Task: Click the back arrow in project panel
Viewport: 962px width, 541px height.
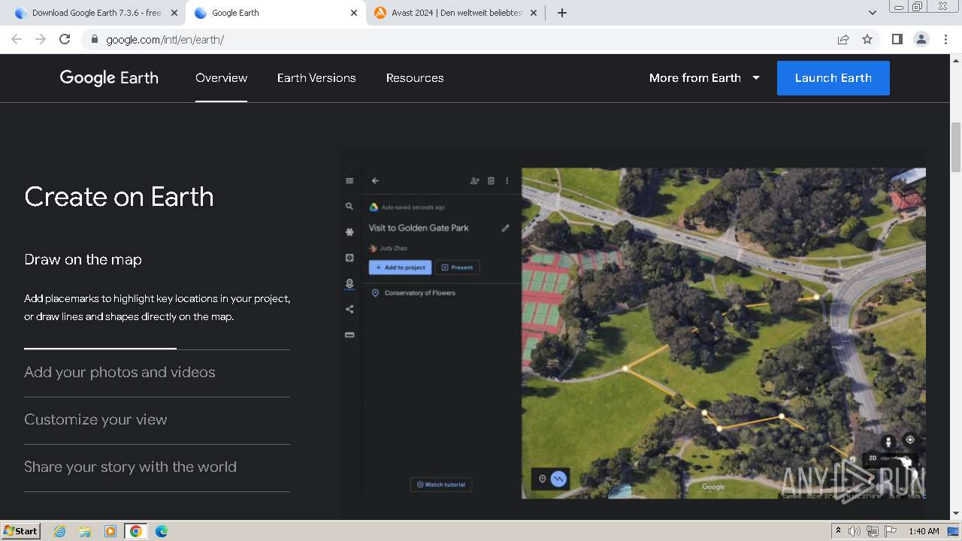Action: click(375, 181)
